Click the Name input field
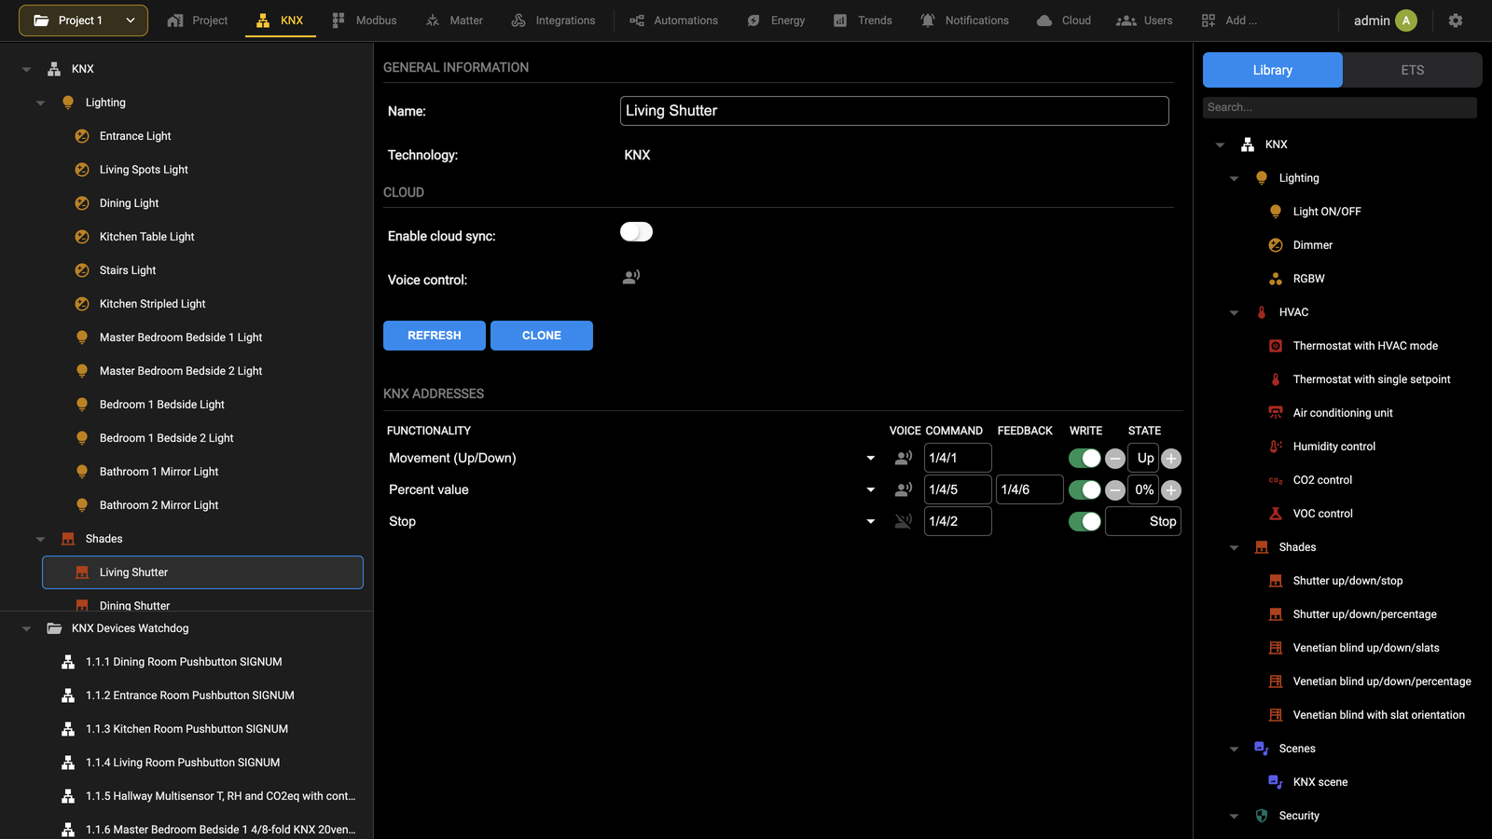The height and width of the screenshot is (839, 1492). (x=894, y=111)
